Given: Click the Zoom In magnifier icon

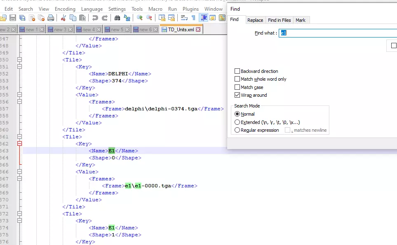Looking at the screenshot, I should click(140, 18).
